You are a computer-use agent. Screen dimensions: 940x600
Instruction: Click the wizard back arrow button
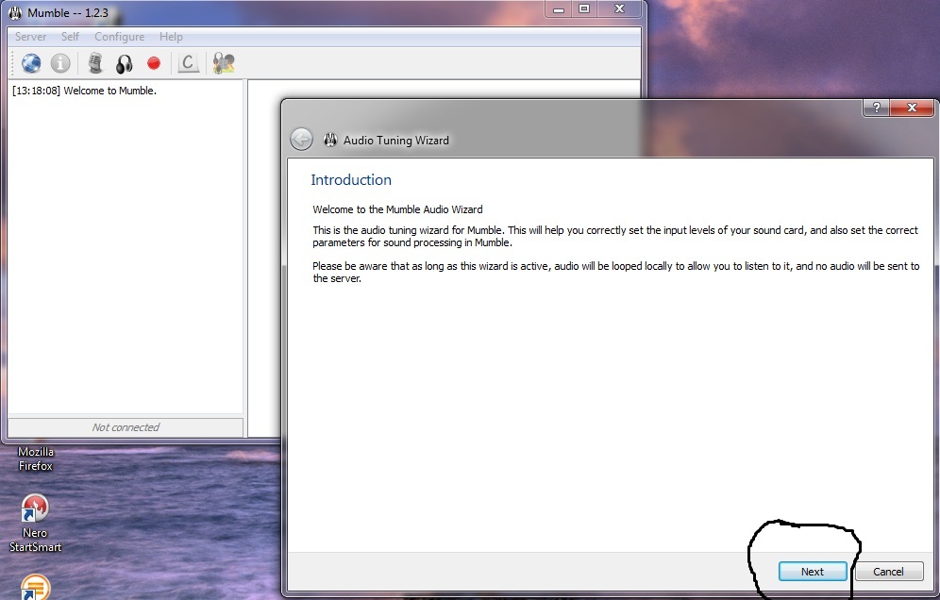(x=302, y=140)
